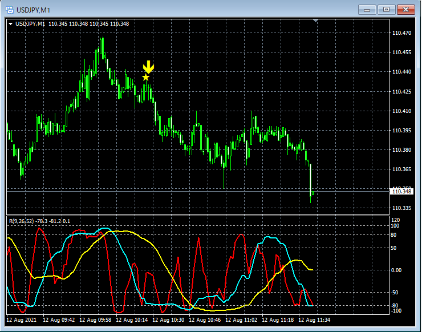Click the 50 level on indicator scale
Viewport: 422px width, 332px height.
pos(393,248)
